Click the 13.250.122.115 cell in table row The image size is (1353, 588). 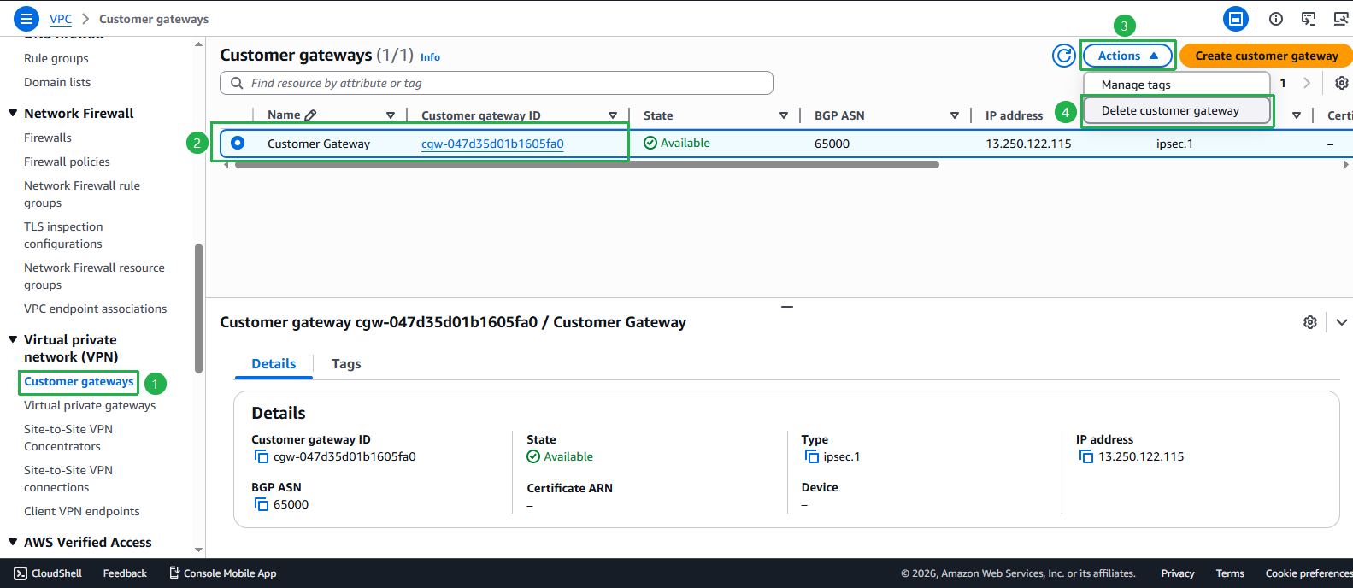tap(1028, 144)
